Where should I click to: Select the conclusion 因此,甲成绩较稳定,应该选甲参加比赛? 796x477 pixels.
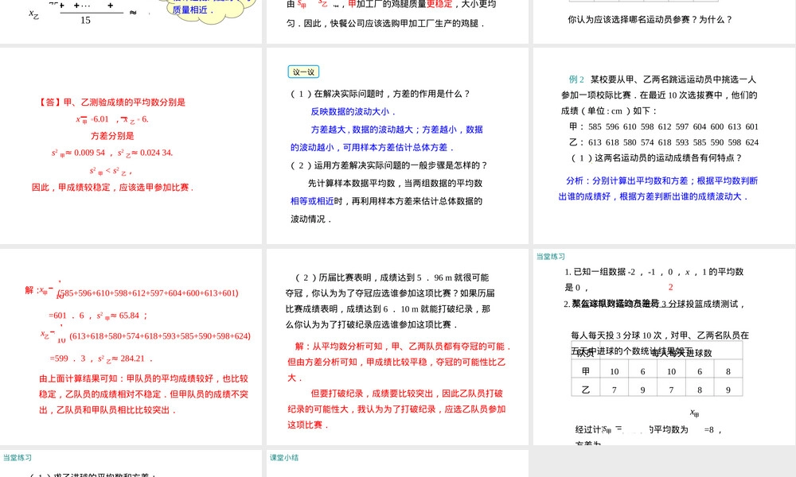click(x=113, y=188)
